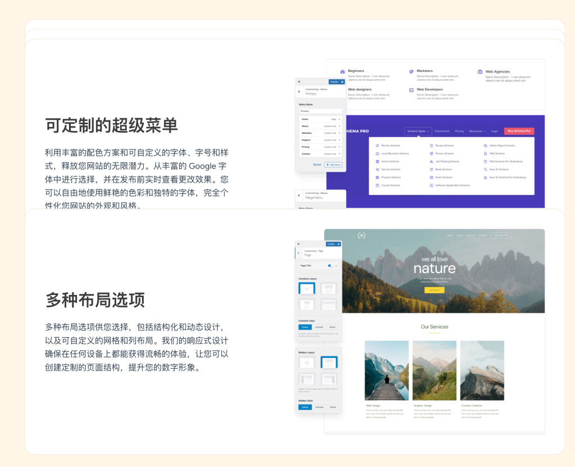The width and height of the screenshot is (575, 467).
Task: Click the Marketers megaphone icon
Action: (411, 71)
